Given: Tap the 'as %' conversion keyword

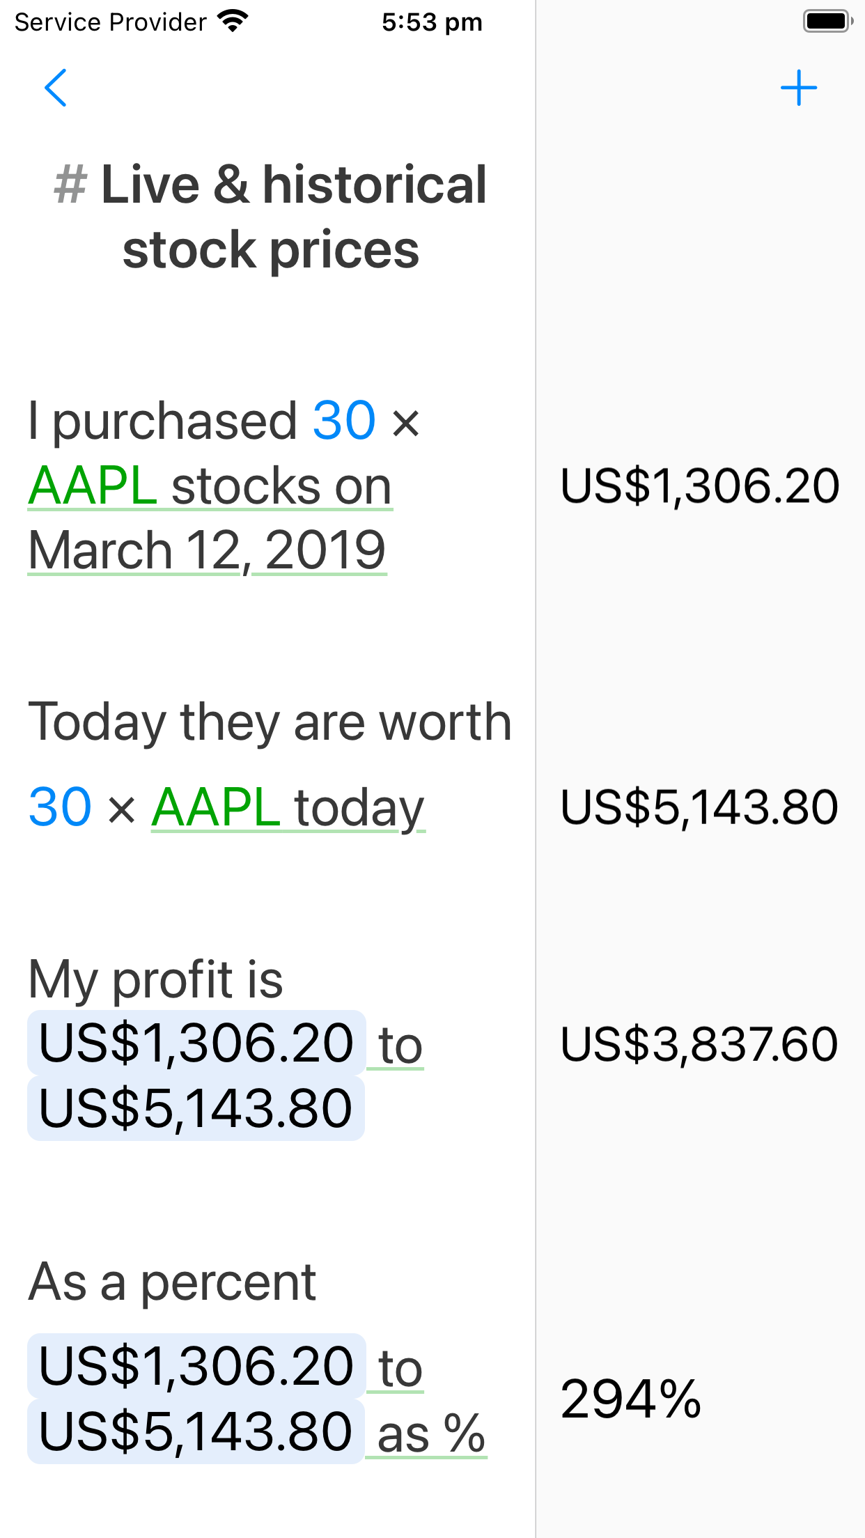Looking at the screenshot, I should (x=431, y=1433).
